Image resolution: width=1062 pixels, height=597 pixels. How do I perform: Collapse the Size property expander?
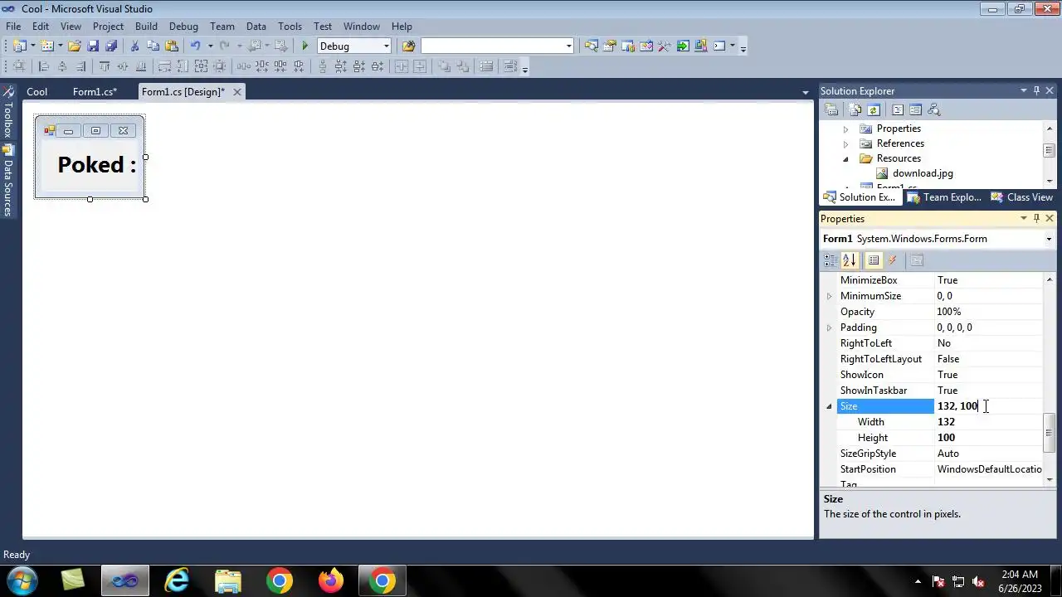(829, 406)
